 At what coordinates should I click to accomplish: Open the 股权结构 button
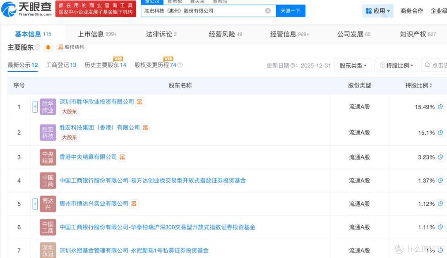pyautogui.click(x=71, y=47)
